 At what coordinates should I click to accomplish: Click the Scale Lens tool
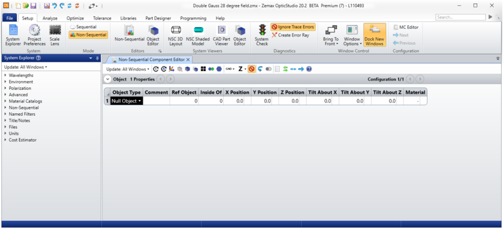coord(55,35)
